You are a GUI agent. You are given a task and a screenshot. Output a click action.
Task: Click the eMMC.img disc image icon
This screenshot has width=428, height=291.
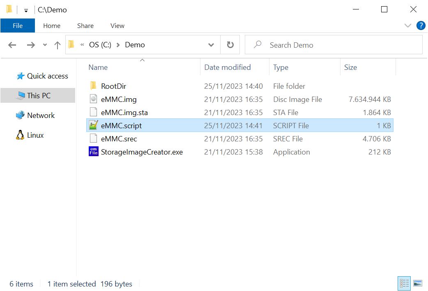pos(94,99)
